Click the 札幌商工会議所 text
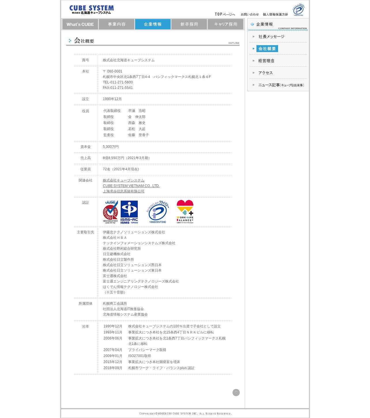Viewport: 370px width, 418px height. 115,304
